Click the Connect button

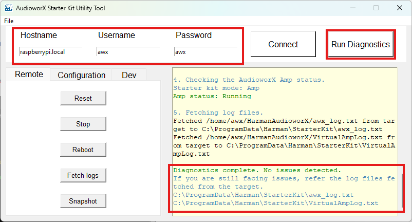pyautogui.click(x=283, y=44)
